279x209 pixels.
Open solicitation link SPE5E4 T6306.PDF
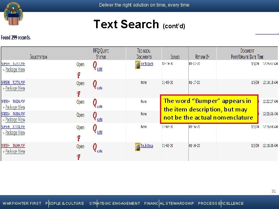(x=13, y=114)
